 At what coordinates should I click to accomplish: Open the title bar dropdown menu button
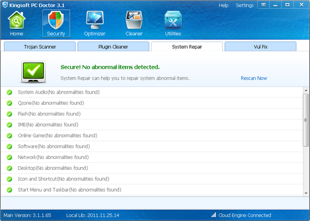263,5
